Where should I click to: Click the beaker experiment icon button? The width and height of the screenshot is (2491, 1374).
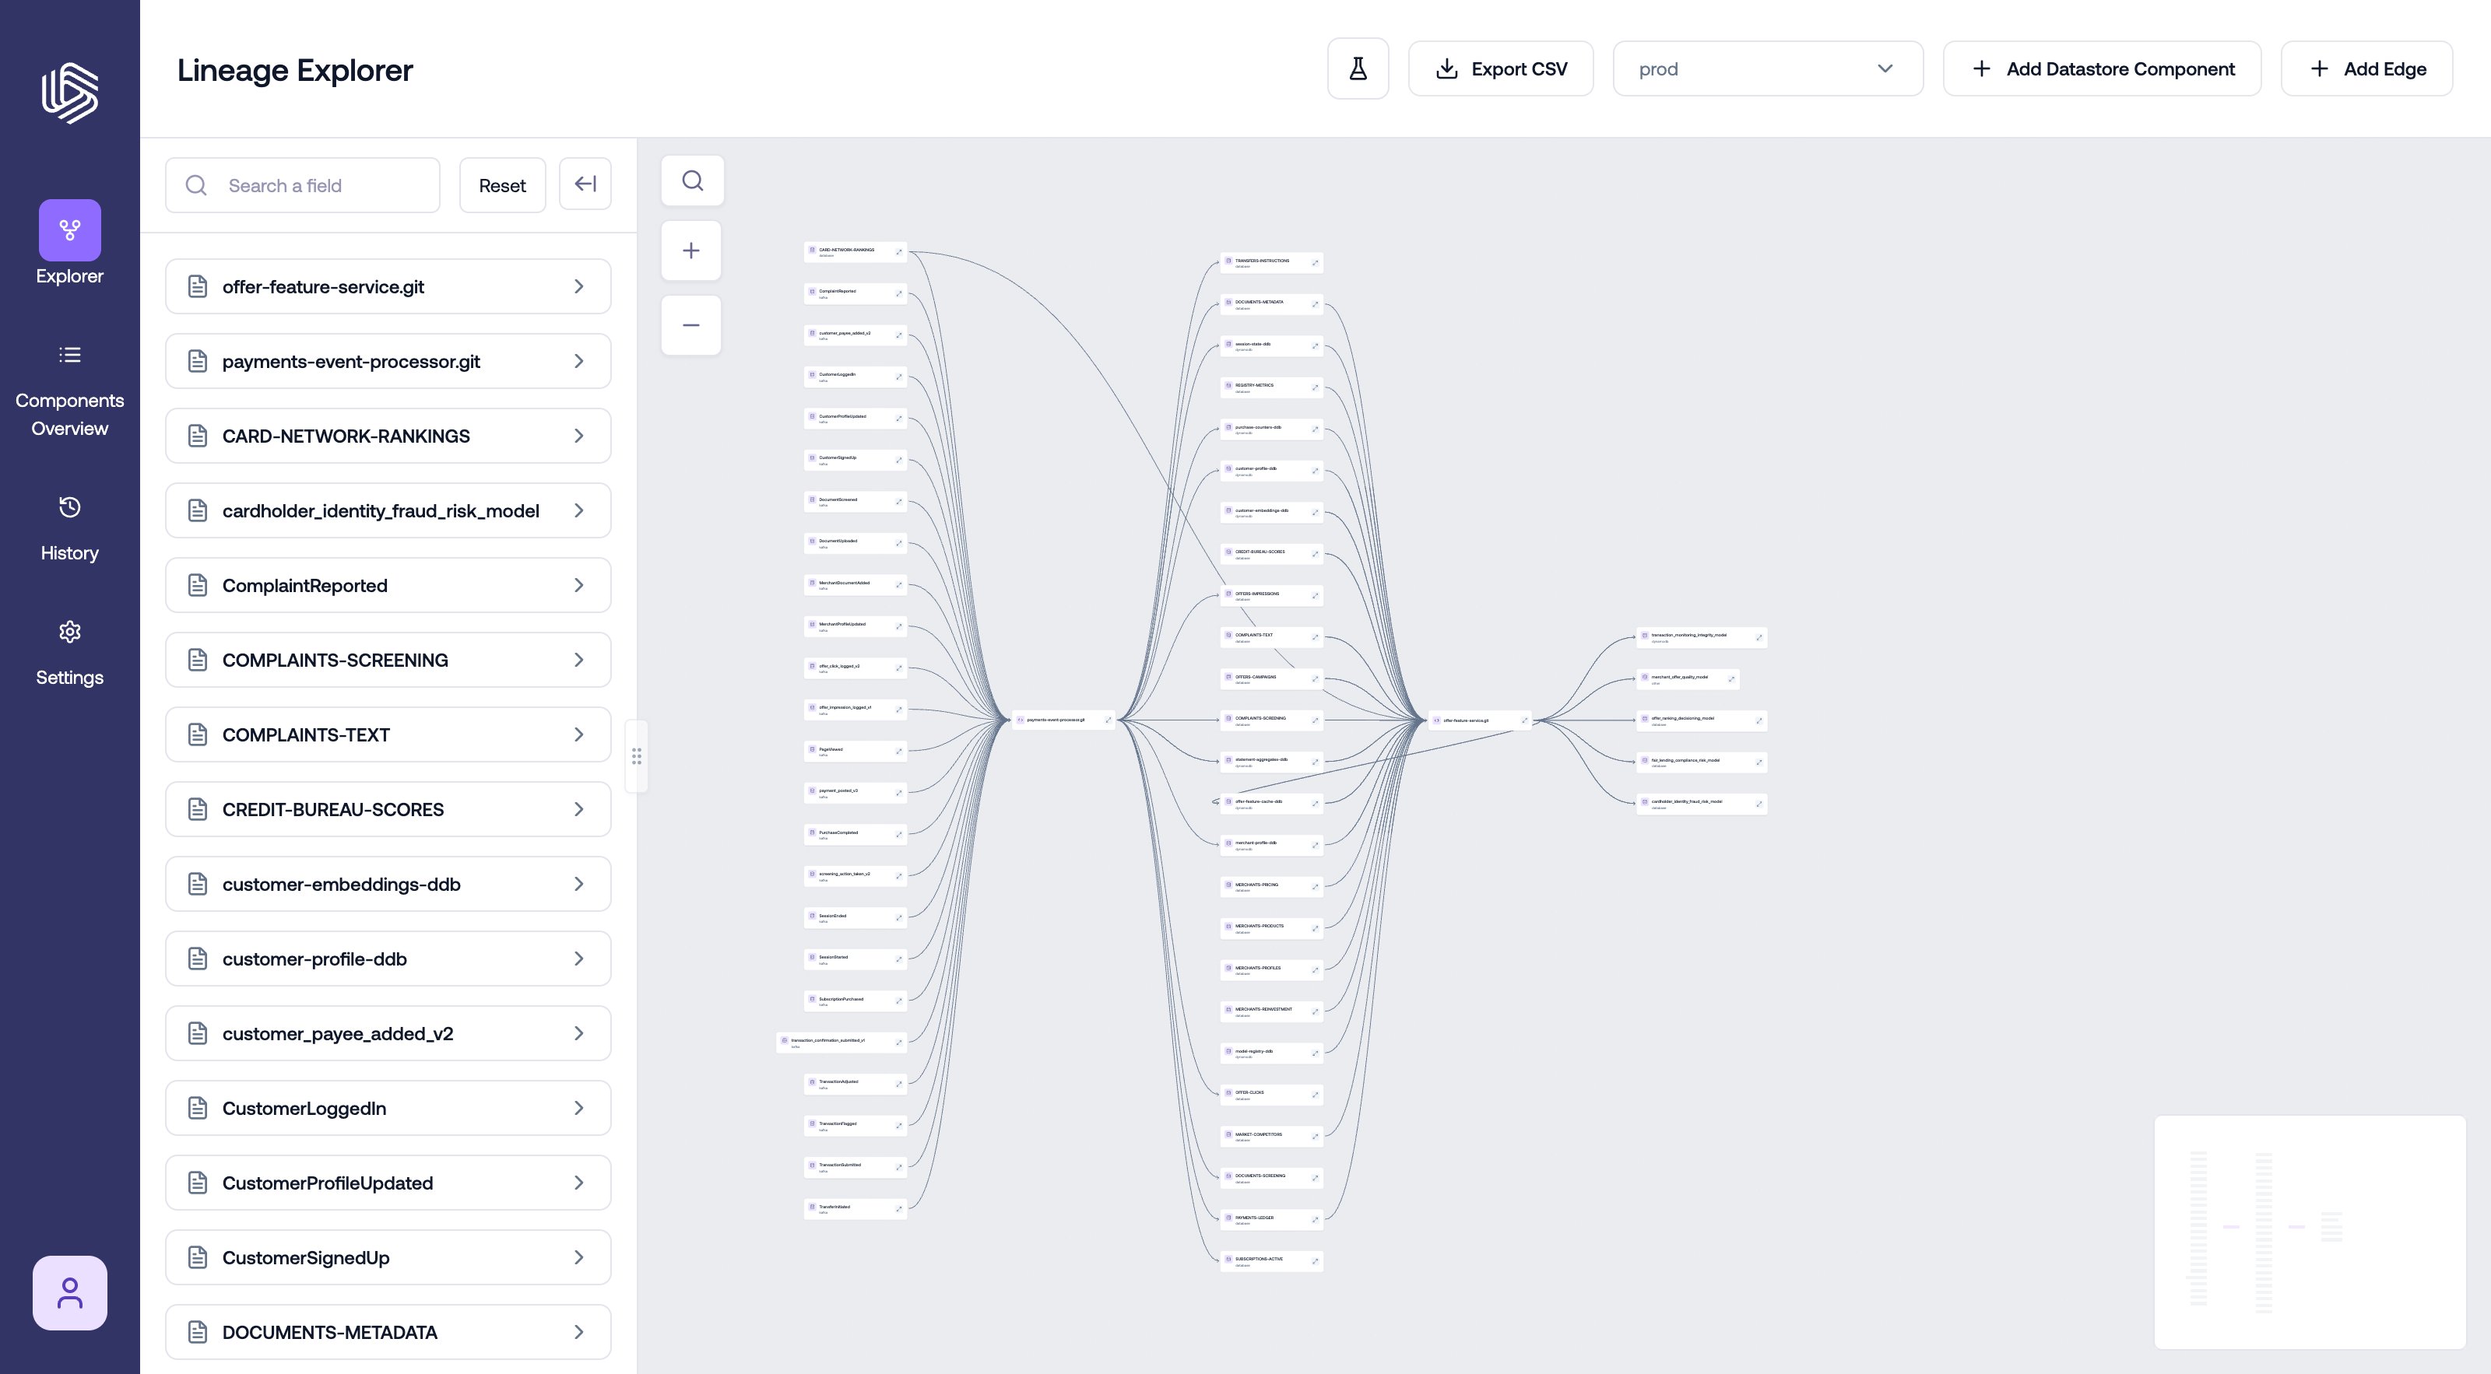1358,68
